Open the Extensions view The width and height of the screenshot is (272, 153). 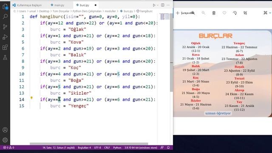(5, 47)
